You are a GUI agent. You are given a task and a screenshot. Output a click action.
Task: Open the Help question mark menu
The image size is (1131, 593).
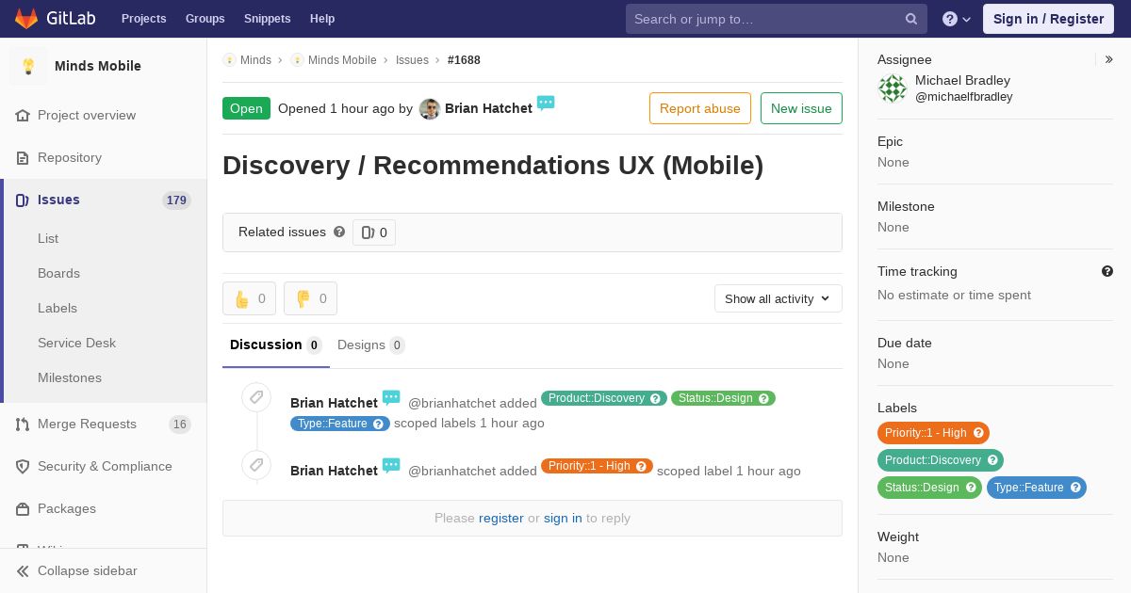click(x=957, y=19)
